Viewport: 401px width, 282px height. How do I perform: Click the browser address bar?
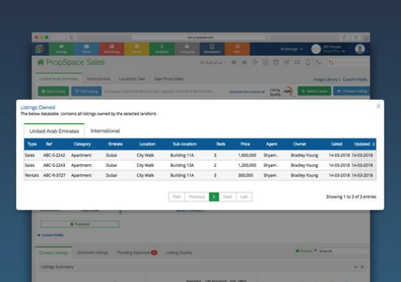(x=201, y=37)
